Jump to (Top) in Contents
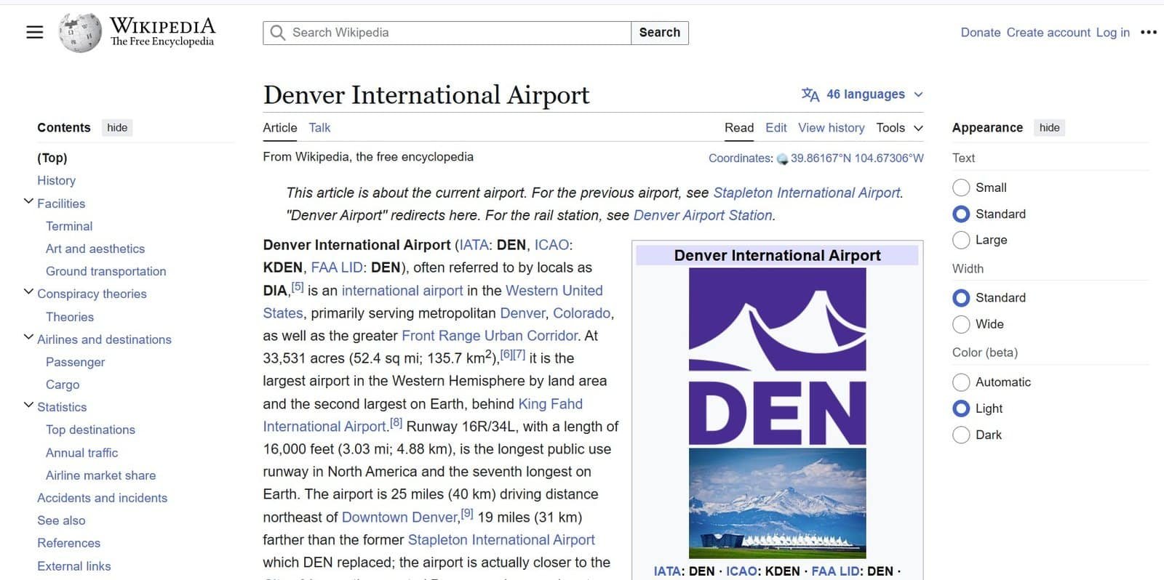 click(x=52, y=158)
